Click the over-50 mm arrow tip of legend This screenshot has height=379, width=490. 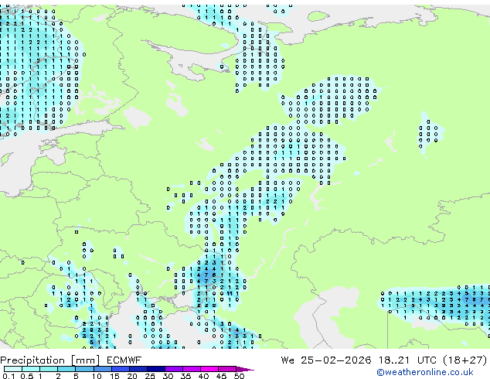pos(245,369)
